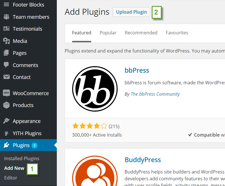Click the Team members group icon

pos(6,17)
